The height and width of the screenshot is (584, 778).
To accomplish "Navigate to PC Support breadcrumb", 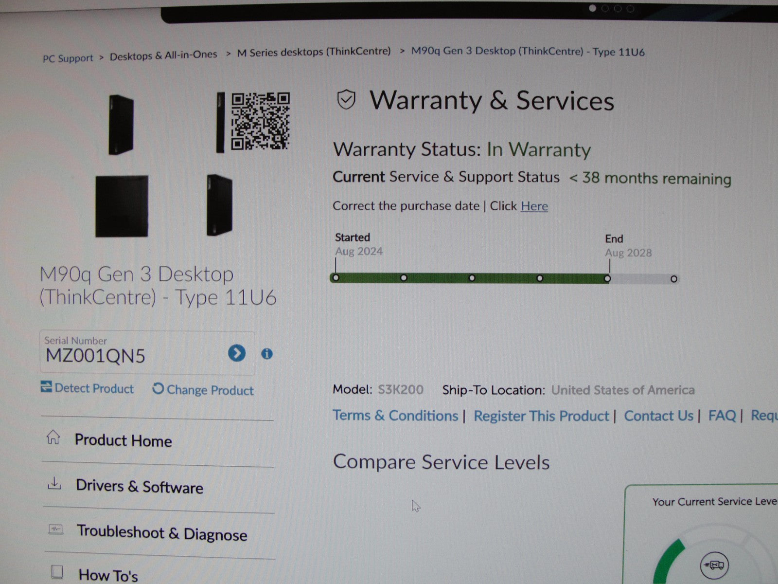I will (x=68, y=58).
